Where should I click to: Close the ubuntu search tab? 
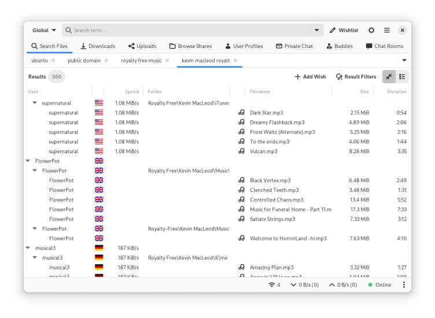(53, 60)
